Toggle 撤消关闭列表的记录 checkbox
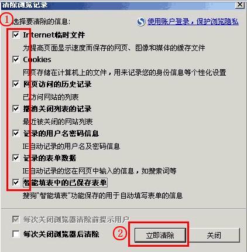The width and height of the screenshot is (247, 252). [16, 109]
